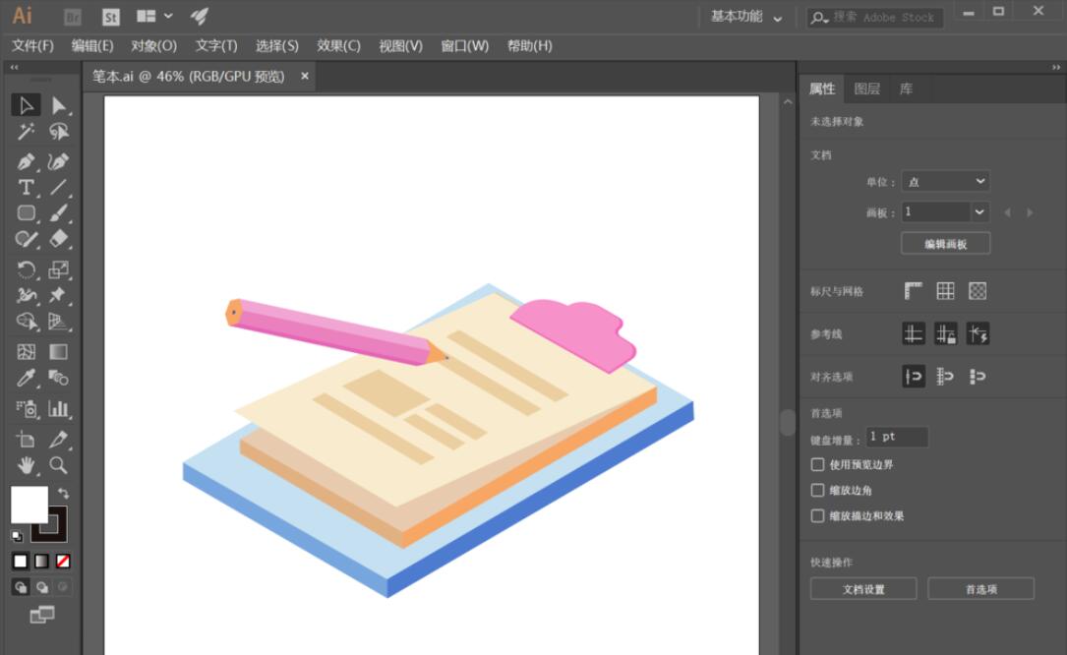Choose the Lasso tool
Image resolution: width=1067 pixels, height=655 pixels.
pyautogui.click(x=59, y=132)
